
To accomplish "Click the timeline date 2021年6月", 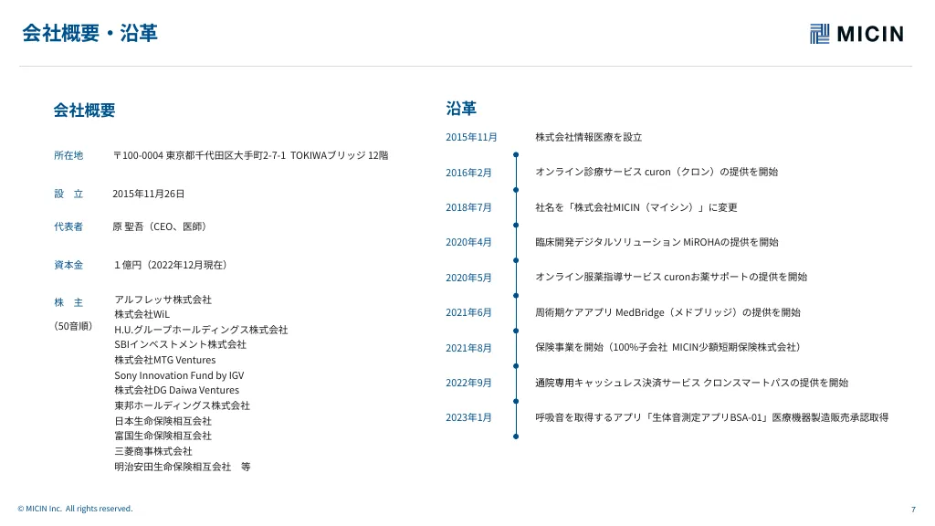I will (468, 312).
